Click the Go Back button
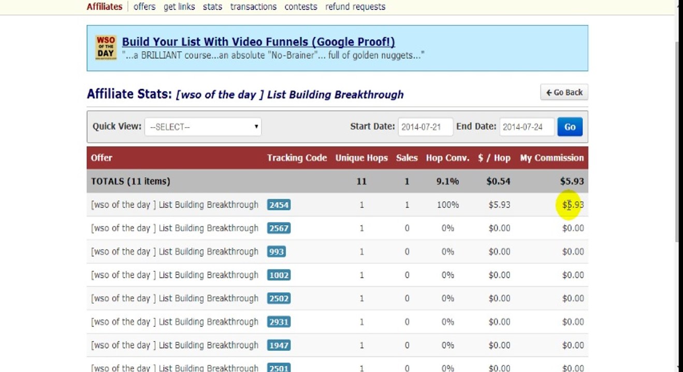The width and height of the screenshot is (683, 372). click(564, 92)
